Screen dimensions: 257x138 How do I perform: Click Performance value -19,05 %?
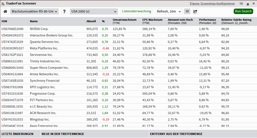click(x=205, y=113)
